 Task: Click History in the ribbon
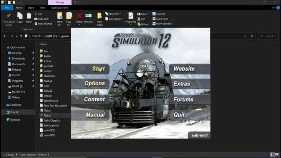coord(143,24)
